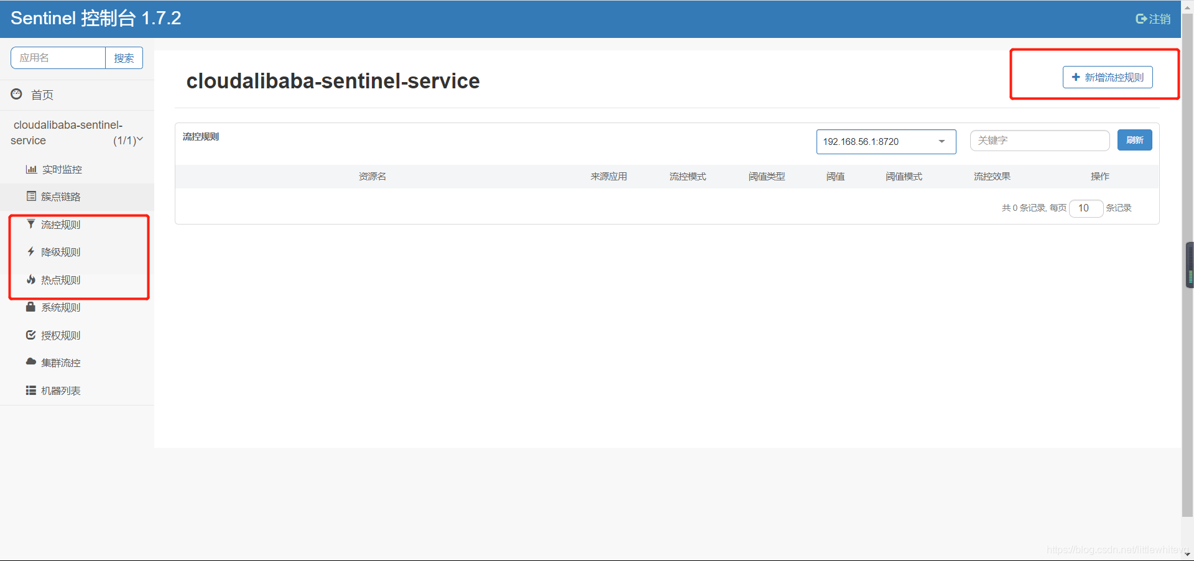The height and width of the screenshot is (561, 1194).
Task: Click 资源名 column header
Action: coord(373,177)
